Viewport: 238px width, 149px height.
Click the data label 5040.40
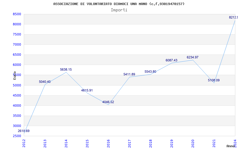tap(45, 82)
